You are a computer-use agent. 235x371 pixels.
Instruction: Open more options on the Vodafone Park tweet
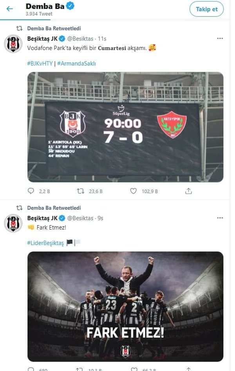220,38
